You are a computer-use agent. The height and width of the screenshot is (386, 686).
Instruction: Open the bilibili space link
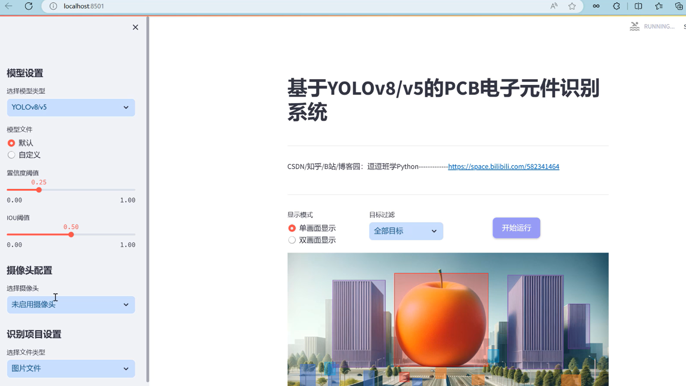(503, 166)
